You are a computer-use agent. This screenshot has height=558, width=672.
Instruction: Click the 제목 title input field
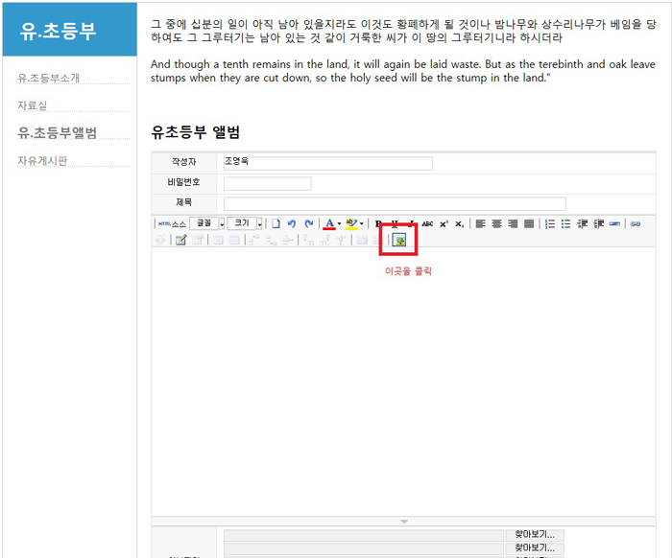tap(395, 203)
